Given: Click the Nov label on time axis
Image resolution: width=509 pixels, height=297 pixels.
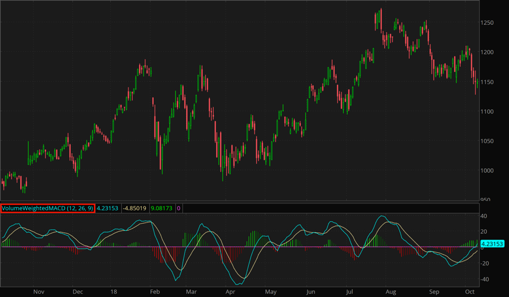Looking at the screenshot, I should click(38, 292).
